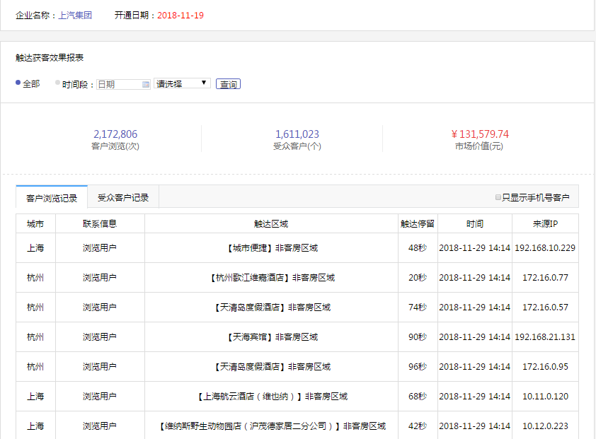Select the 时间段 radio button
Image resolution: width=596 pixels, height=439 pixels.
58,83
